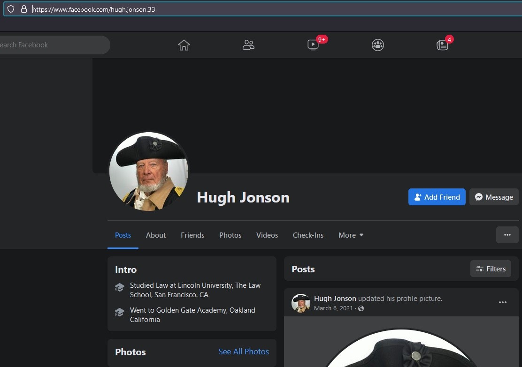The height and width of the screenshot is (367, 522).
Task: Open Watch video icon with 9+ badge
Action: click(x=313, y=45)
